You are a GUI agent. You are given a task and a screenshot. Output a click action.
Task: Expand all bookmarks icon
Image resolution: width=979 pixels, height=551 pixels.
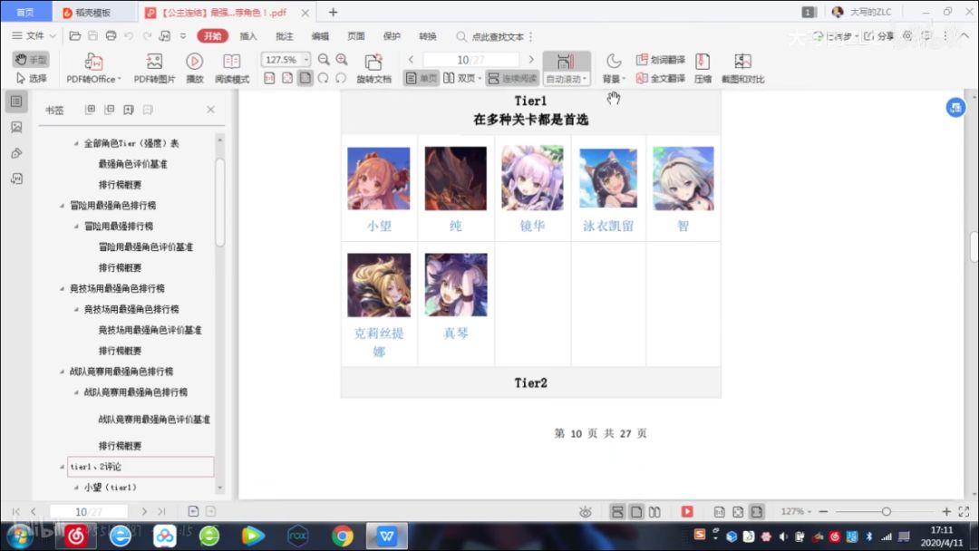click(90, 109)
